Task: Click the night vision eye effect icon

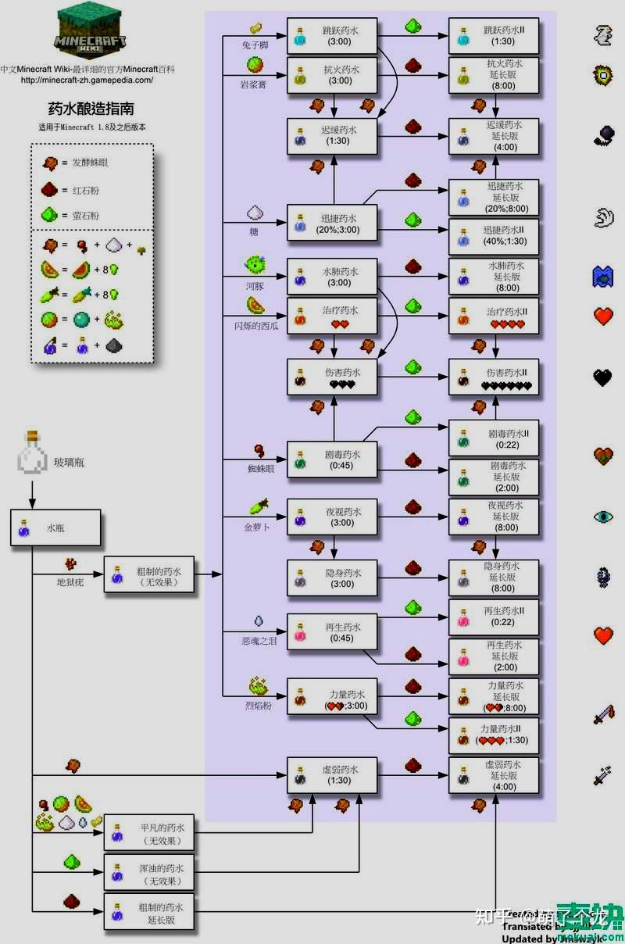Action: 604,517
